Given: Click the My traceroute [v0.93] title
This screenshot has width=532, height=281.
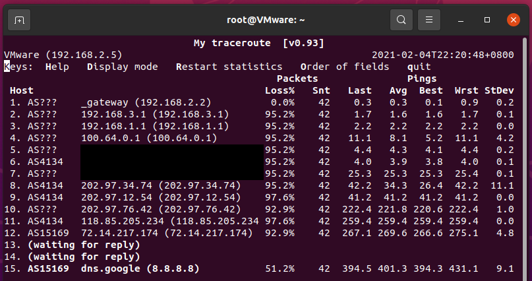Looking at the screenshot, I should pos(259,43).
